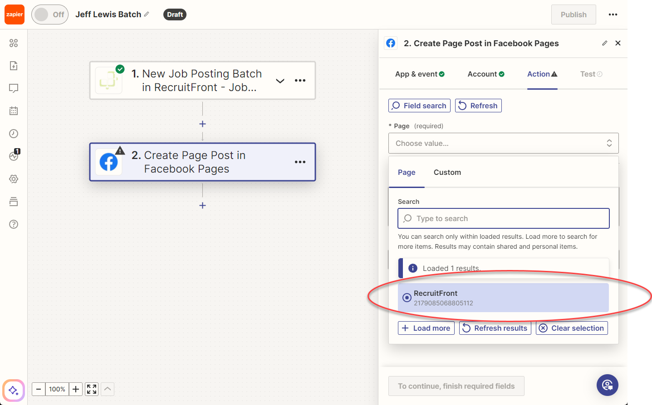Edit the Zap name pencil icon
Screen dimensions: 652x405
pyautogui.click(x=147, y=14)
